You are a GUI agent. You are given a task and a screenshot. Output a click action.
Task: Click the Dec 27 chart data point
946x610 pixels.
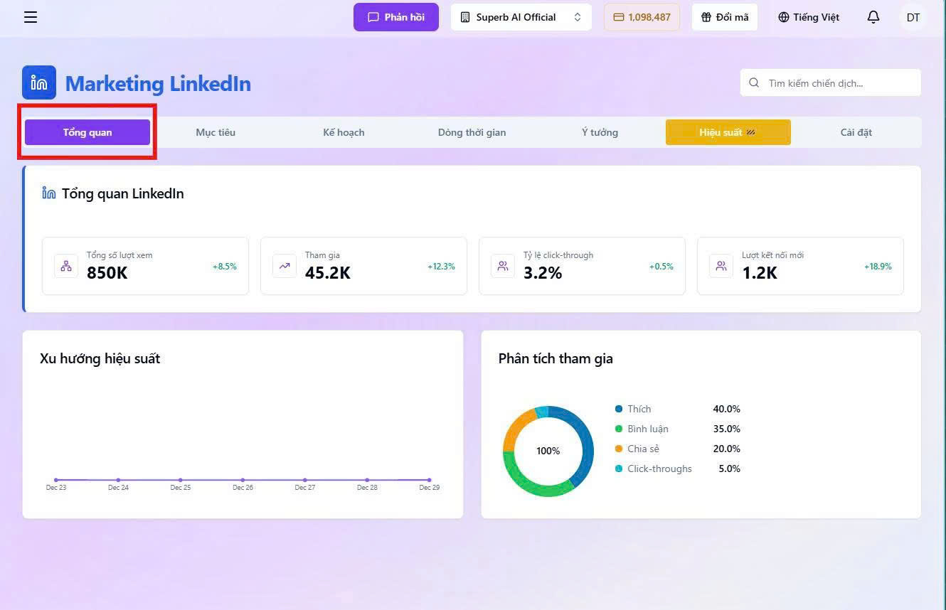[304, 480]
